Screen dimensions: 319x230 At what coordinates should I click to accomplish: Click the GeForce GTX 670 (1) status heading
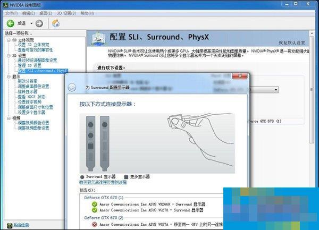pos(104,198)
